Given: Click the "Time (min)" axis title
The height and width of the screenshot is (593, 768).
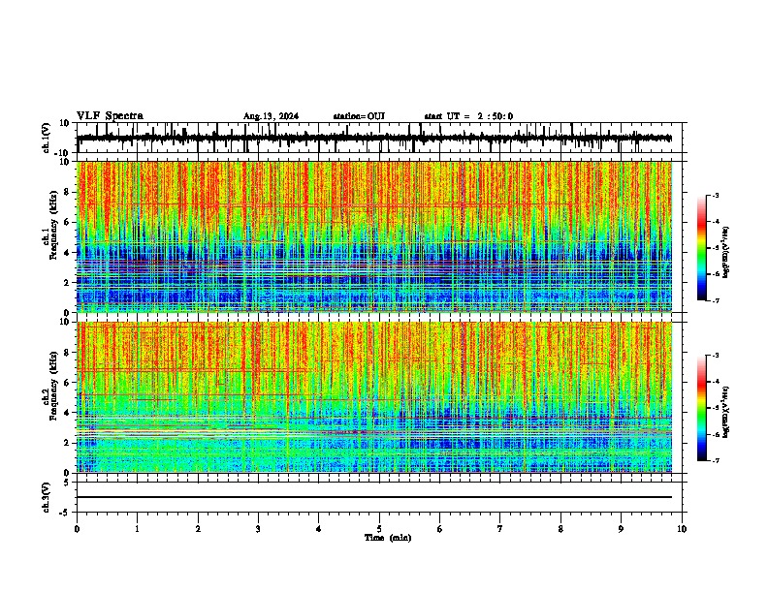Looking at the screenshot, I should [x=388, y=538].
